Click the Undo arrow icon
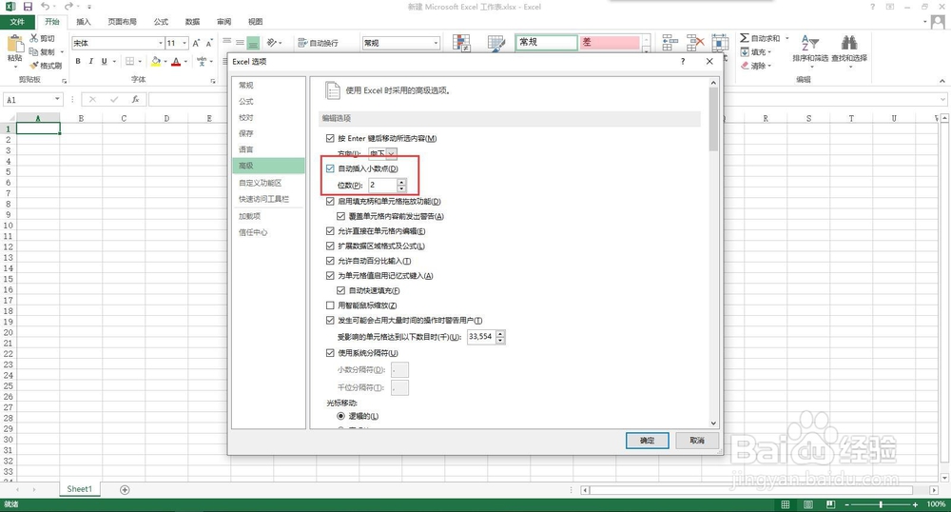951x512 pixels. point(45,7)
